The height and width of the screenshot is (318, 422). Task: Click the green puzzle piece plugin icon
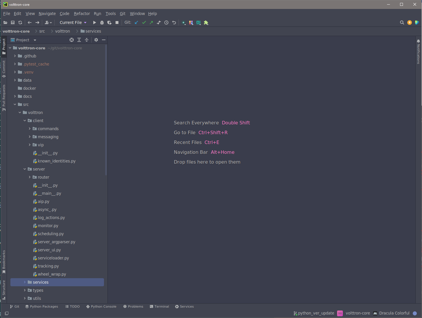pos(206,23)
